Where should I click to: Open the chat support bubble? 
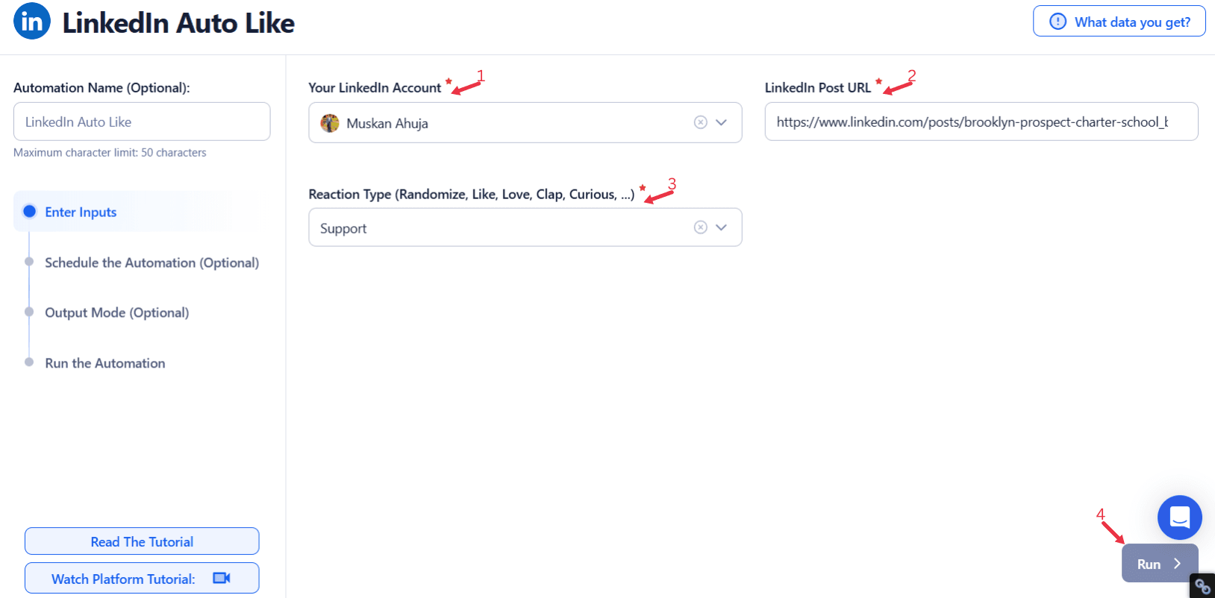click(x=1179, y=517)
